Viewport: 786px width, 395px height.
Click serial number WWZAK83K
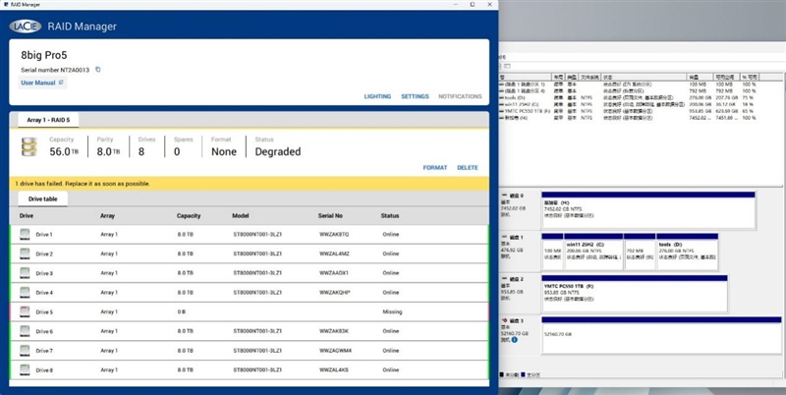coord(334,331)
